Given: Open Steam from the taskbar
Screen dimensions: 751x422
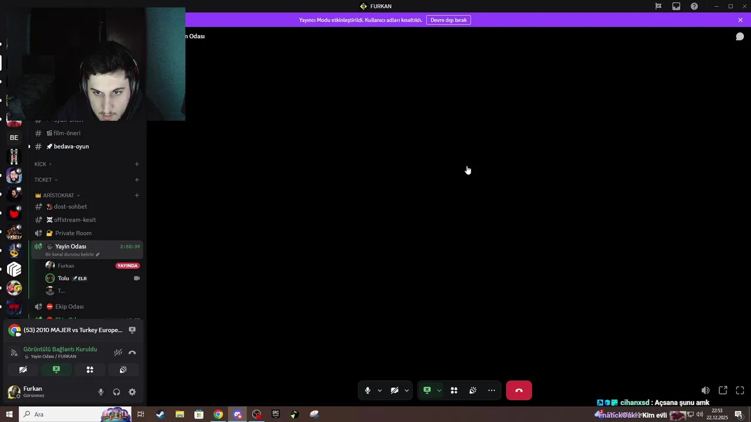Looking at the screenshot, I should click(160, 414).
